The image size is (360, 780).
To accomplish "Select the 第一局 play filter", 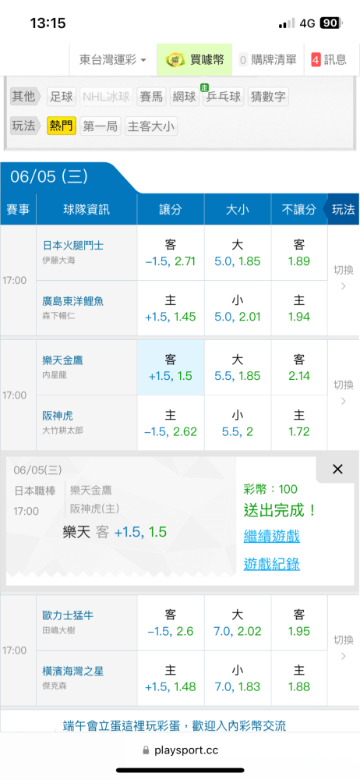I will pos(101,126).
